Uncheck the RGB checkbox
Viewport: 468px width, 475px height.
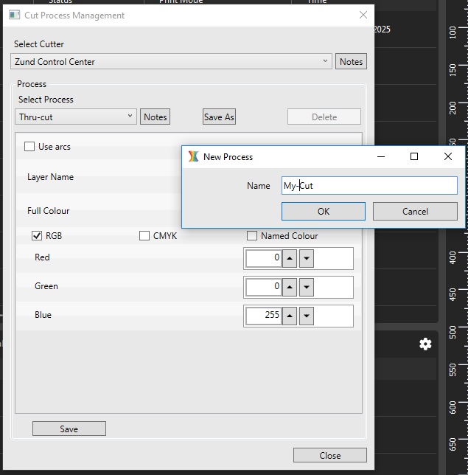(x=37, y=236)
